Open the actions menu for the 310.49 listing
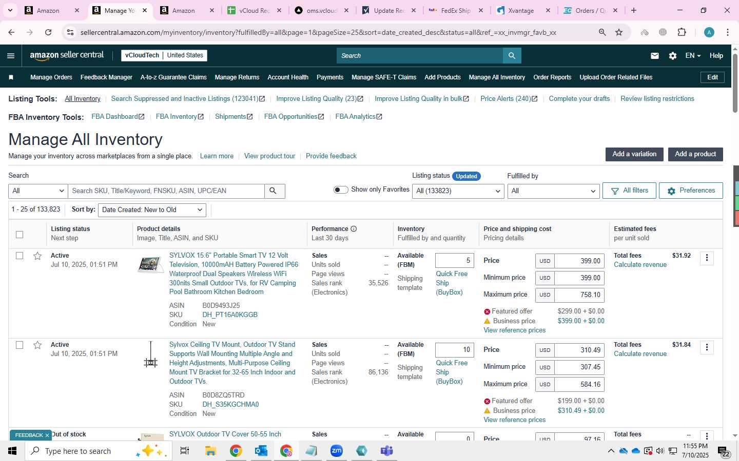This screenshot has height=461, width=739. 707,348
